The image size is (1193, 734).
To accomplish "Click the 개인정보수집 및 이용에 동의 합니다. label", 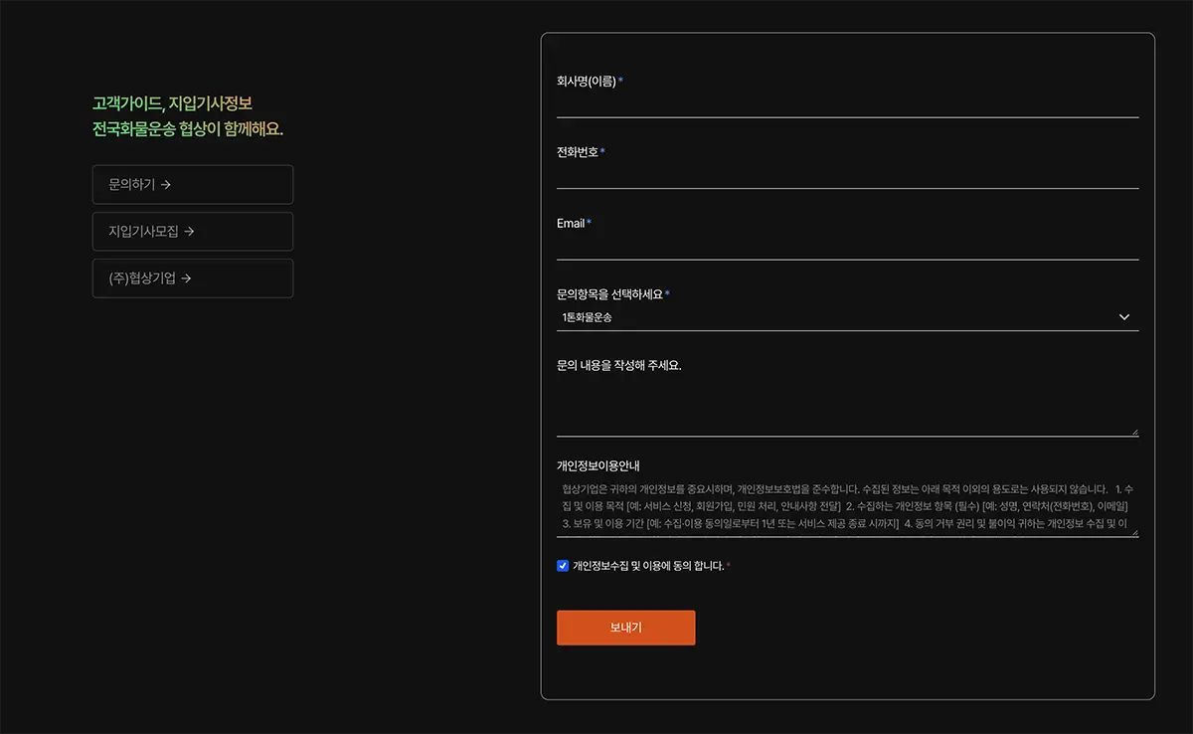I will point(648,566).
